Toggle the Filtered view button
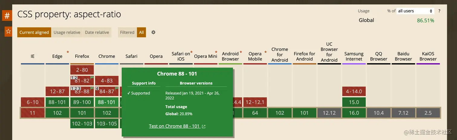Viewport: 457px width, 140px height. click(x=127, y=32)
